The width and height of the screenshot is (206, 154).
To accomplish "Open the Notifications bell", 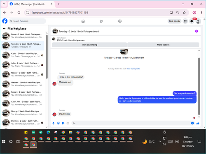I will [x=192, y=21].
